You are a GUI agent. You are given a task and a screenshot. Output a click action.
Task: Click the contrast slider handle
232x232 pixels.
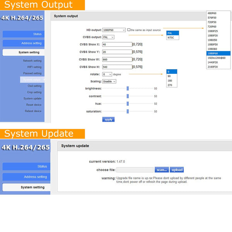tap(128, 96)
